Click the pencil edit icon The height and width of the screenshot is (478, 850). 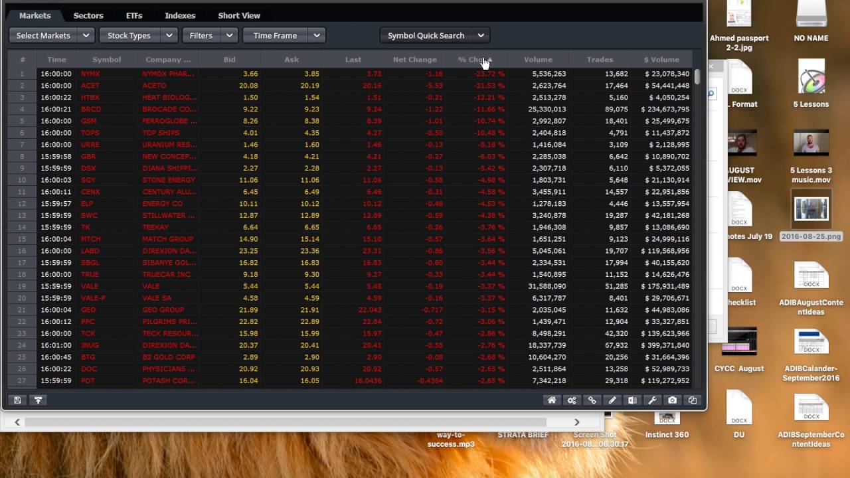pos(612,400)
